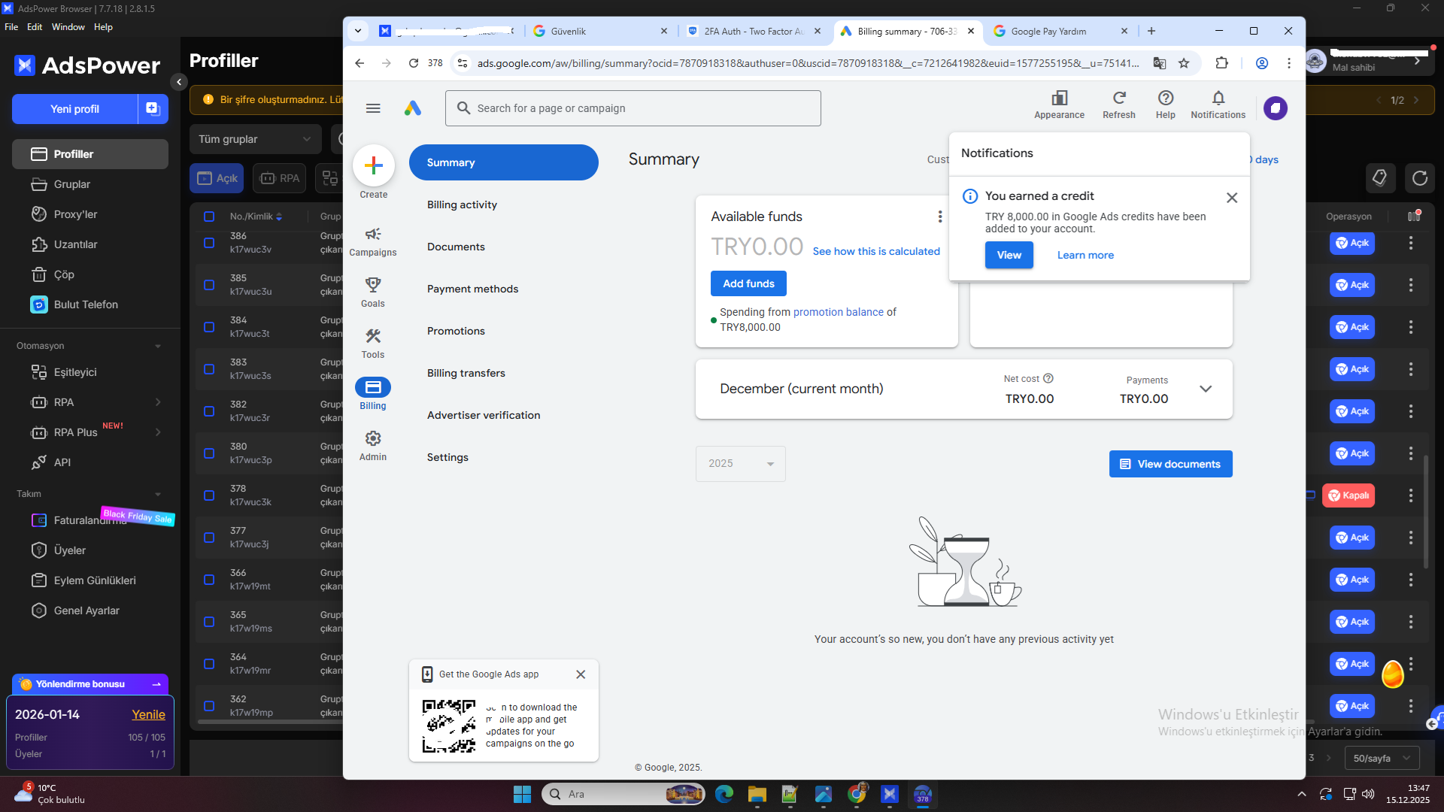Image resolution: width=1444 pixels, height=812 pixels.
Task: Click the Windows Start button
Action: click(x=522, y=794)
